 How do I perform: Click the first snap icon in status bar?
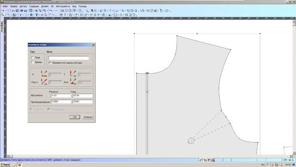201,160
